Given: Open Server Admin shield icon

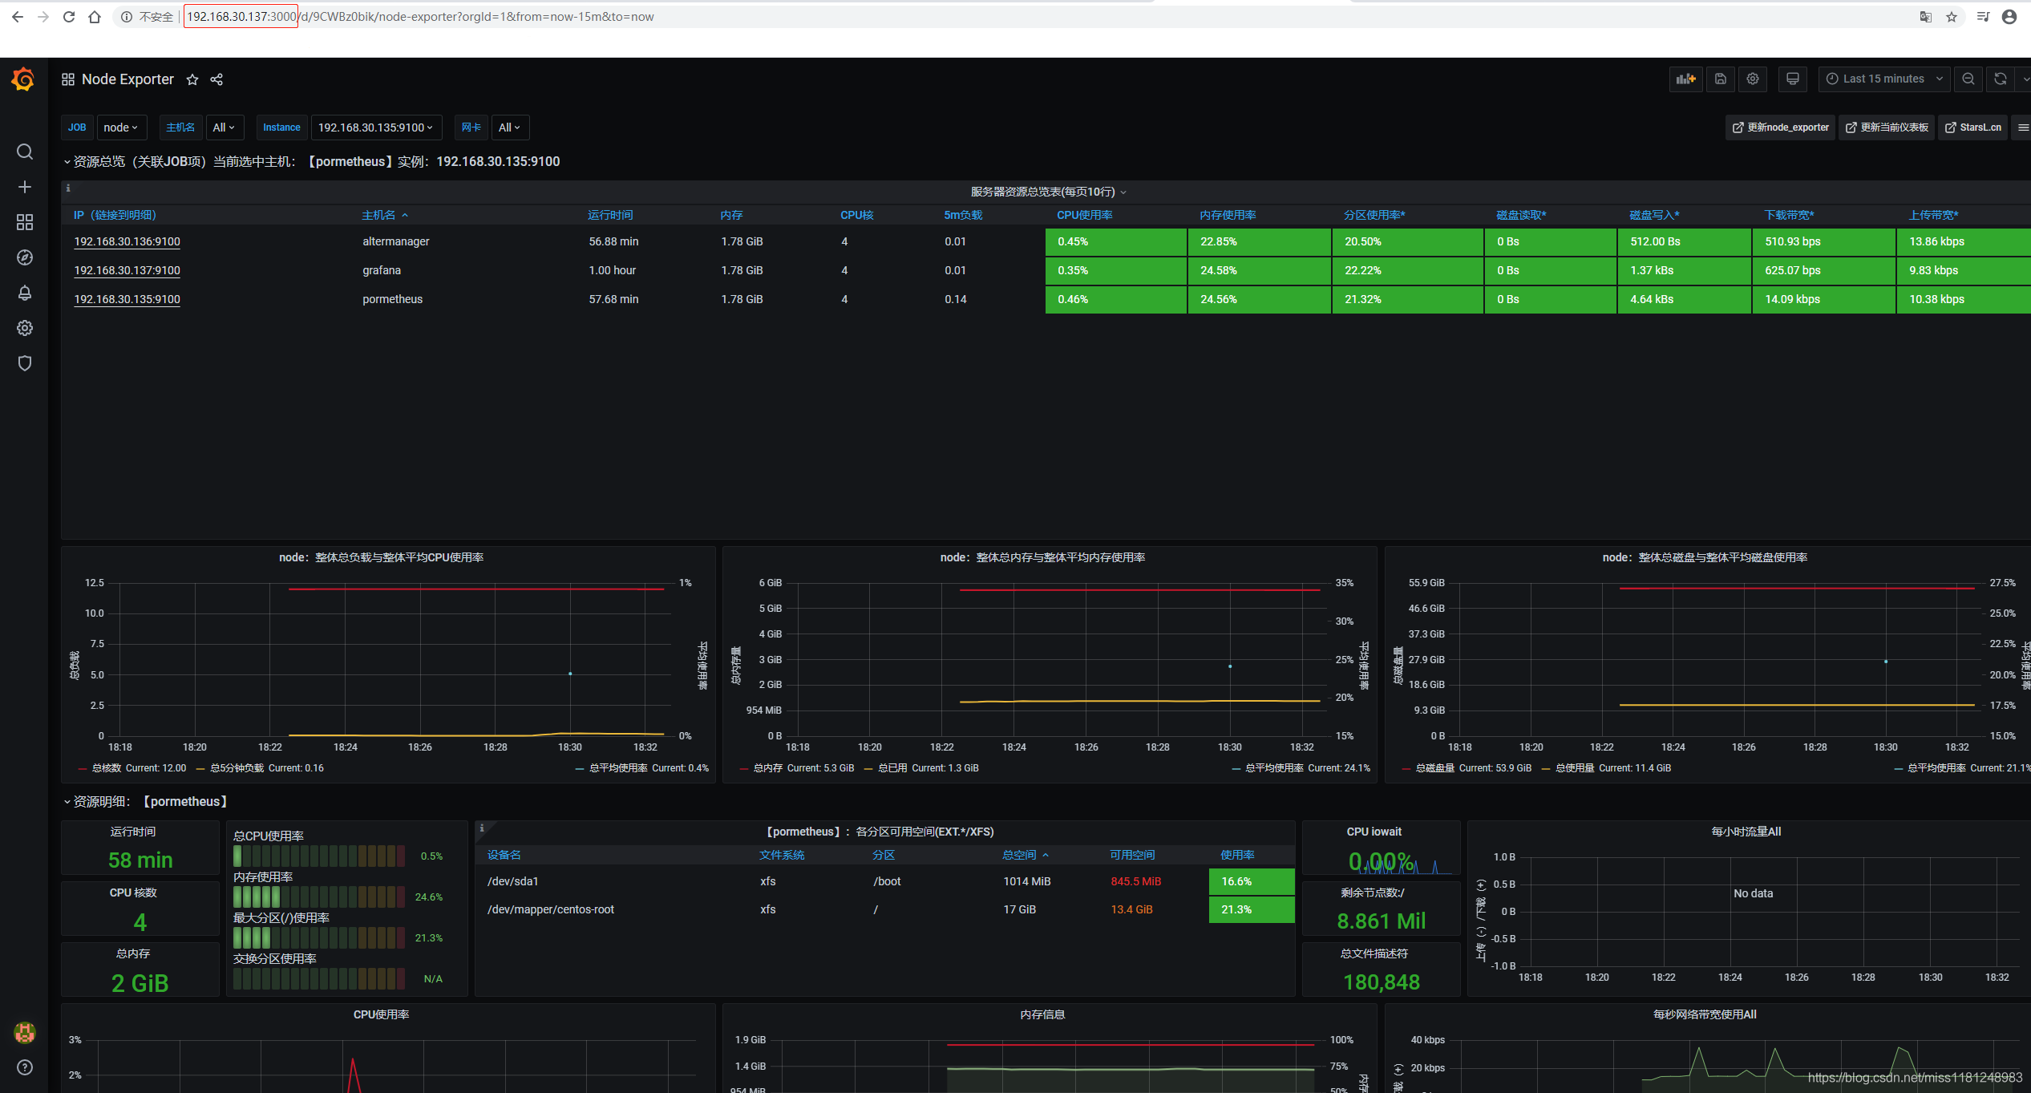Looking at the screenshot, I should coord(25,363).
